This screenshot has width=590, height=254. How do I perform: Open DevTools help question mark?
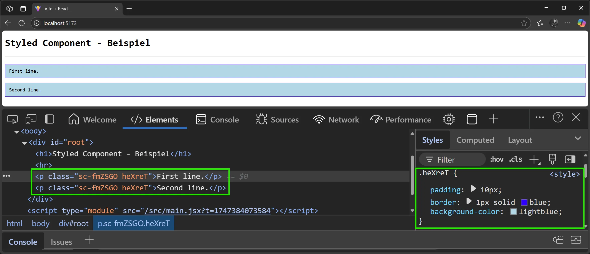tap(558, 117)
